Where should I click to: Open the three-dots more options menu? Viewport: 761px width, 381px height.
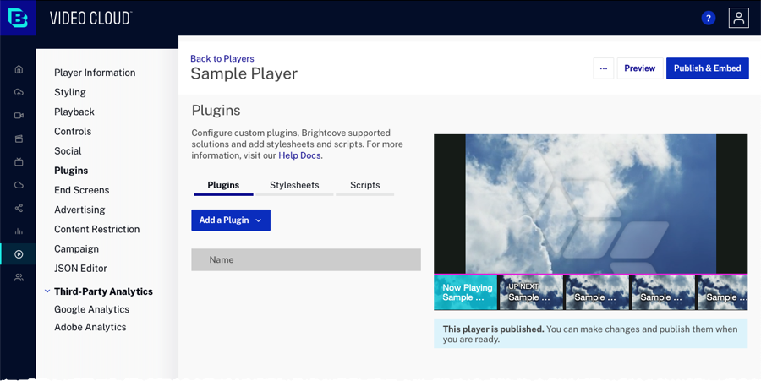tap(603, 68)
